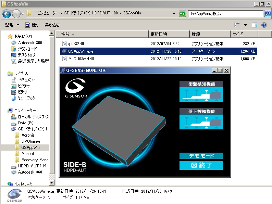Click the green refresh button
Viewport: 272px width, 204px height.
182,13
